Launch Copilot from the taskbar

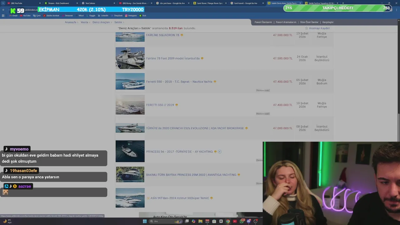[x=193, y=221]
